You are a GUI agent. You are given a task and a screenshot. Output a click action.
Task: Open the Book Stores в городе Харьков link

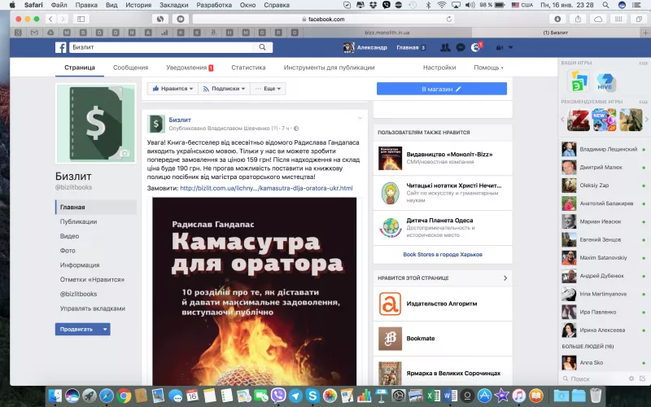[x=443, y=255]
